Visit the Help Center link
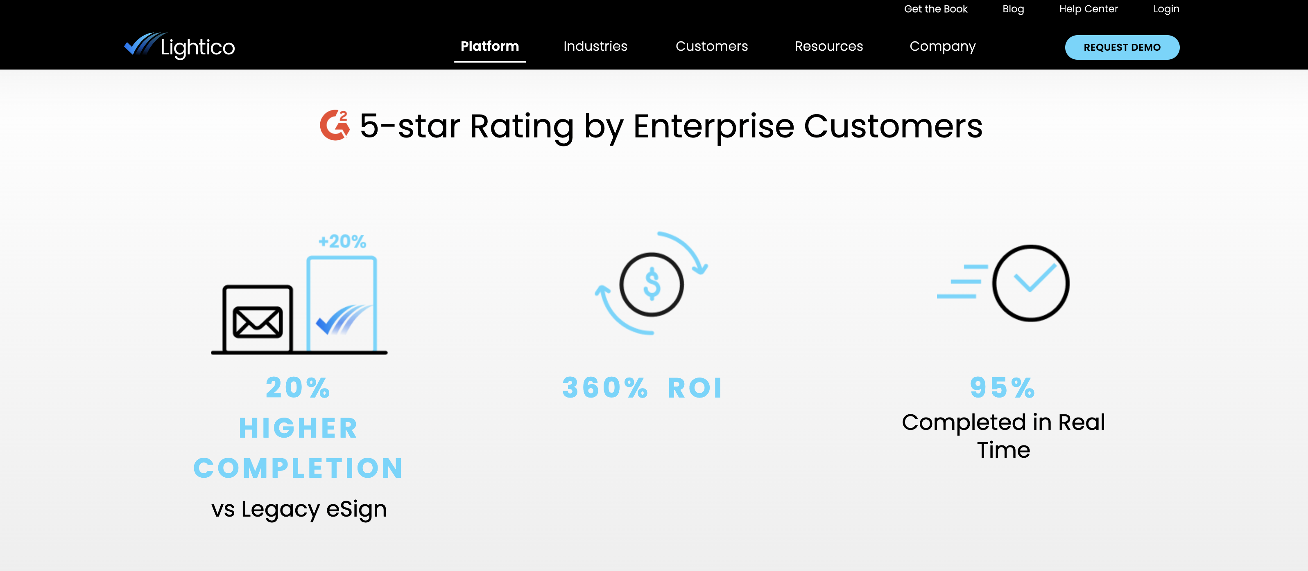Image resolution: width=1308 pixels, height=571 pixels. [x=1088, y=9]
